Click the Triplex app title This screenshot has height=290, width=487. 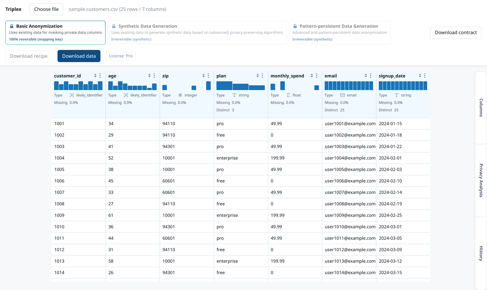click(x=13, y=9)
